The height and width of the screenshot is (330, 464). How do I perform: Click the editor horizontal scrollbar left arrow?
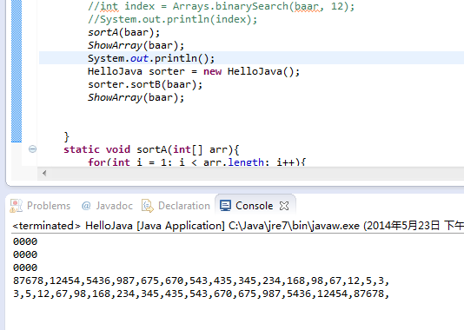(x=44, y=174)
